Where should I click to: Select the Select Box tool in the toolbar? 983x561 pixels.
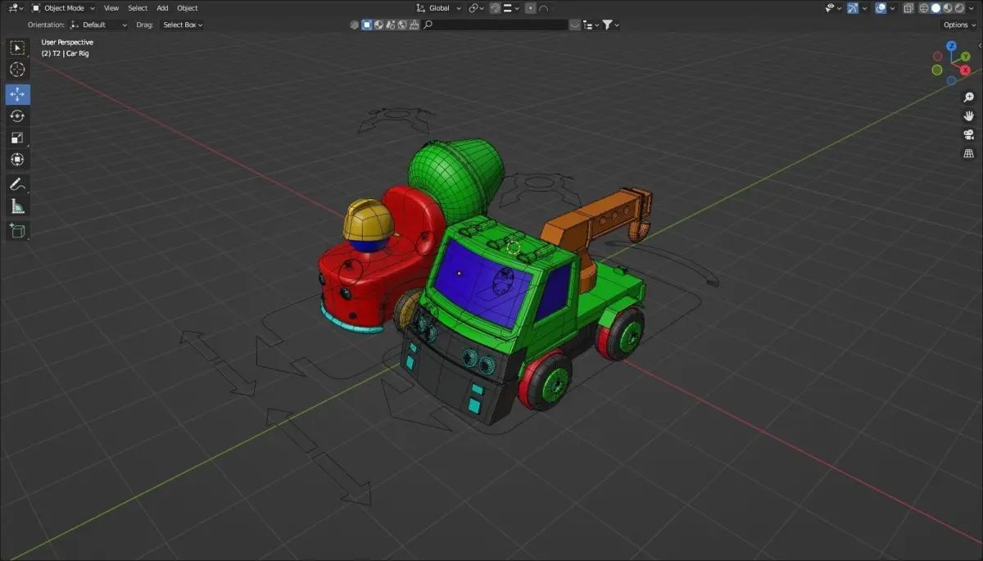(17, 48)
